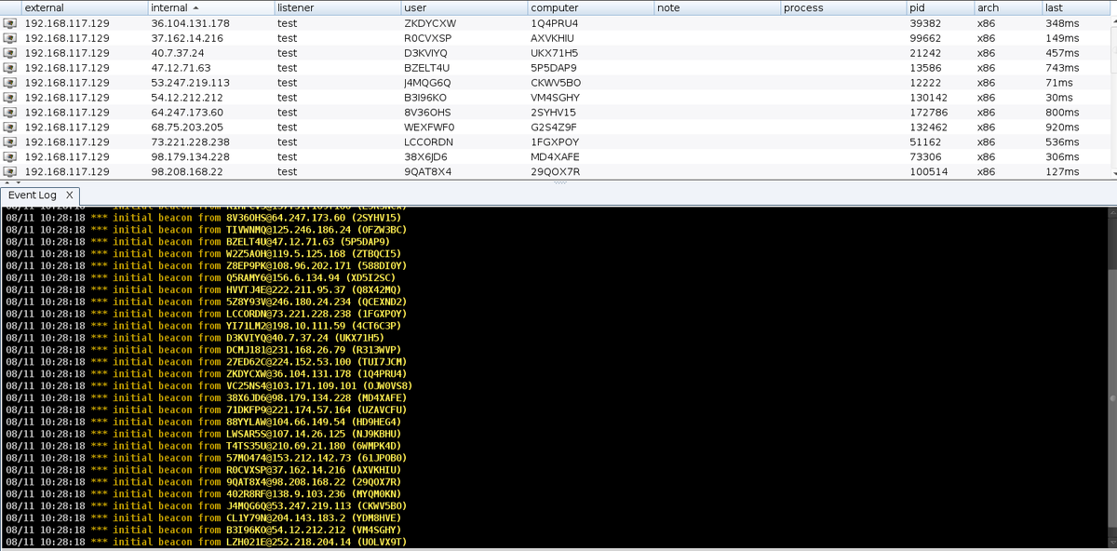1117x551 pixels.
Task: Click the listener column header
Action: 336,7
